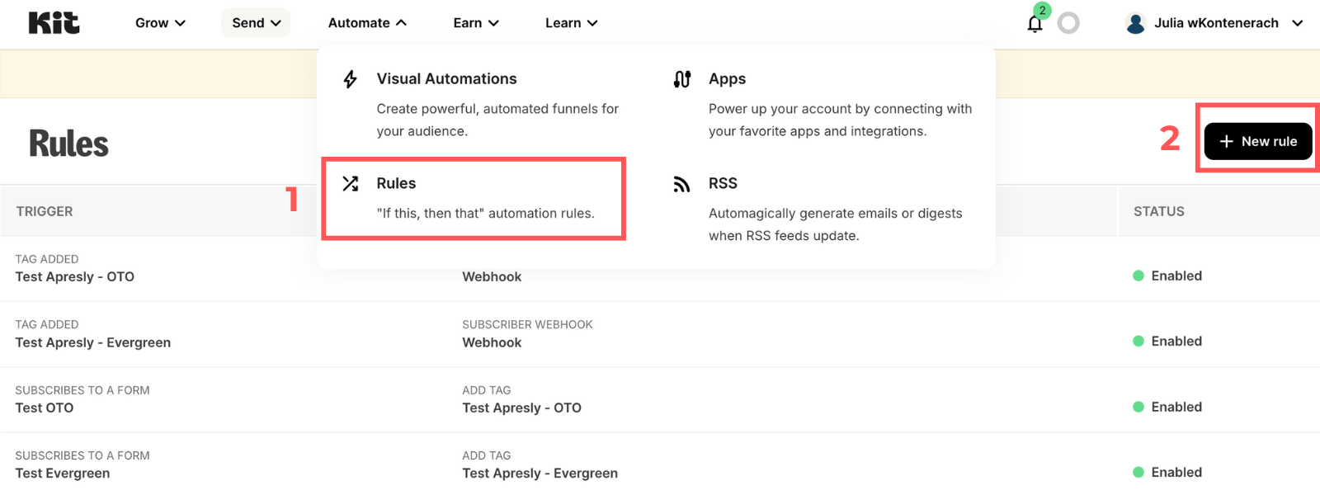Expand the Learn menu
The image size is (1320, 495).
[571, 23]
